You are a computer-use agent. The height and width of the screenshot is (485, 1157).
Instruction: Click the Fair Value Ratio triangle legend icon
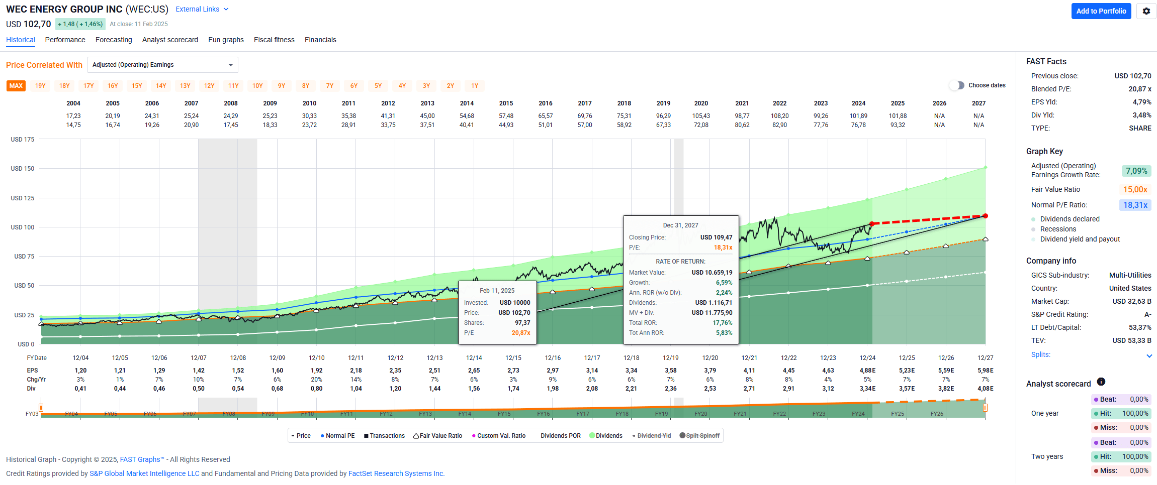pyautogui.click(x=416, y=436)
